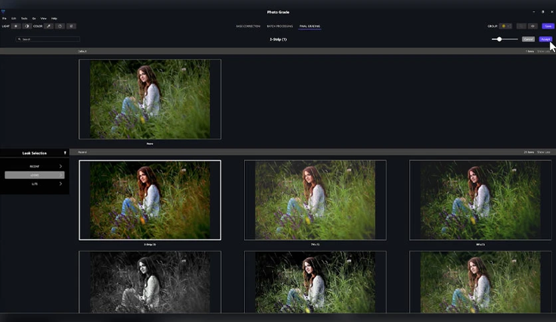Select the RECENT look category
Image resolution: width=556 pixels, height=322 pixels.
35,166
